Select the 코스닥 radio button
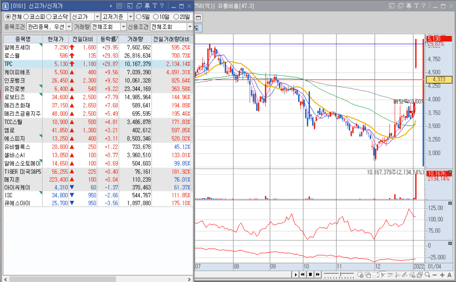Viewport: 456px width, 282px height. point(49,17)
